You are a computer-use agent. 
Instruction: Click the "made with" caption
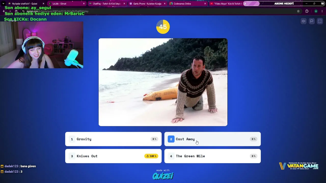163,170
